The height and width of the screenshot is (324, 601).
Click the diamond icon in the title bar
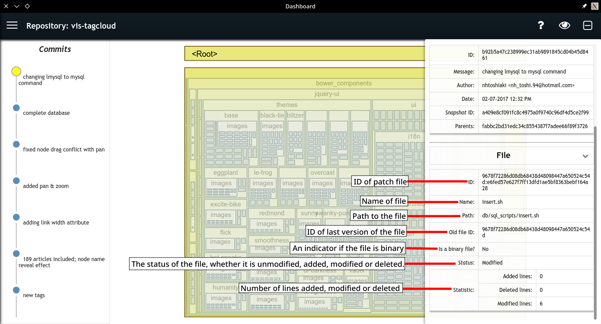pyautogui.click(x=27, y=6)
